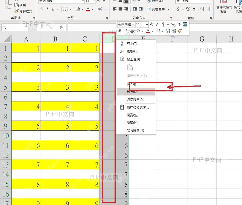The height and width of the screenshot is (205, 242).
Task: Click mini toolbar Format Painter brush icon
Action: click(180, 31)
